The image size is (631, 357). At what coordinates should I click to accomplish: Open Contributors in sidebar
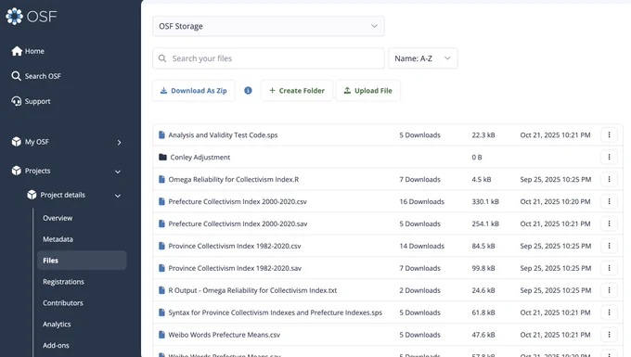point(63,302)
